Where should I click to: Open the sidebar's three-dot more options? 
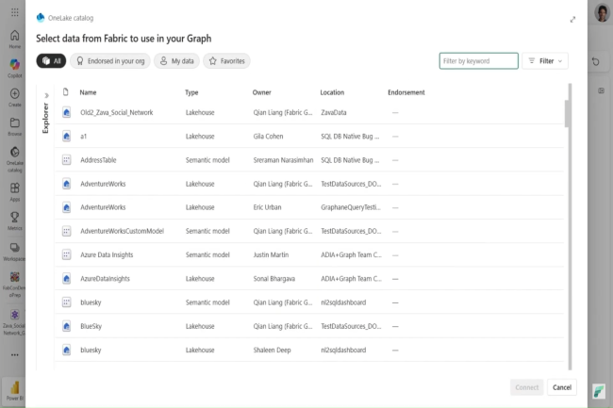tap(14, 354)
